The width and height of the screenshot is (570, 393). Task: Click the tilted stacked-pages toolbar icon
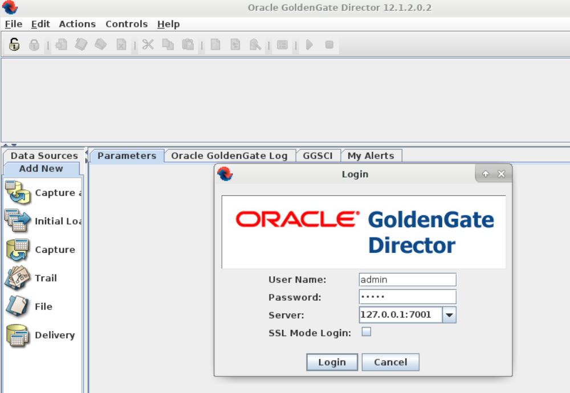tap(81, 44)
